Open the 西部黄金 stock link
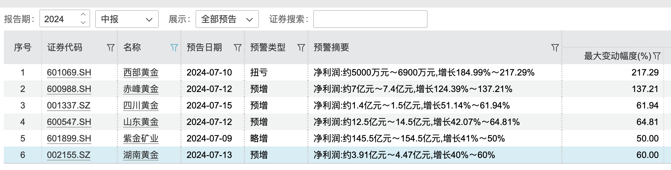The height and width of the screenshot is (170, 671). click(141, 73)
